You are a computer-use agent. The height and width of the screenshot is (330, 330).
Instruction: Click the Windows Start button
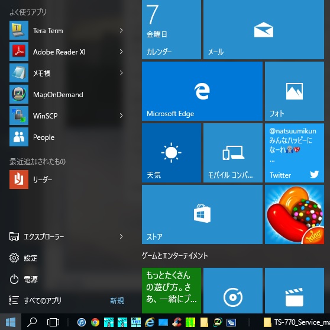[11, 322]
